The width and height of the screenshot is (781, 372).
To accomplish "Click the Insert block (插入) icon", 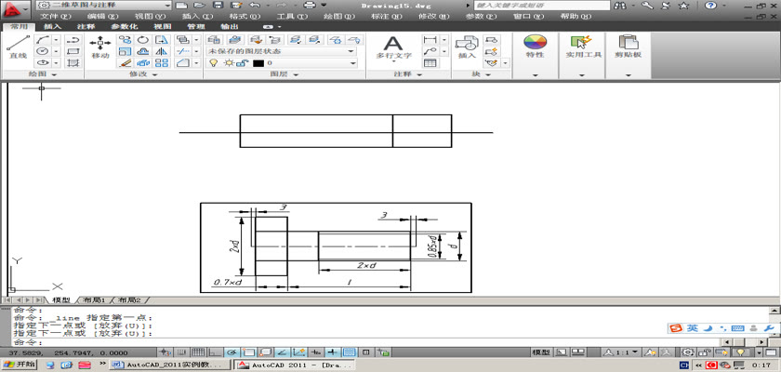I will pyautogui.click(x=467, y=46).
